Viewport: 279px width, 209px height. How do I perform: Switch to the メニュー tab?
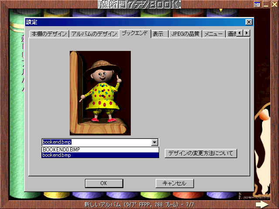tap(214, 34)
